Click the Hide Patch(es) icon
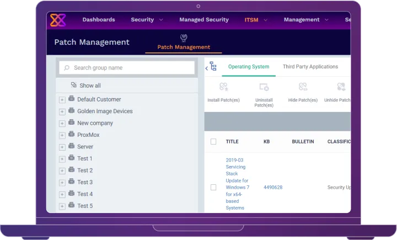The height and width of the screenshot is (240, 397). (303, 87)
